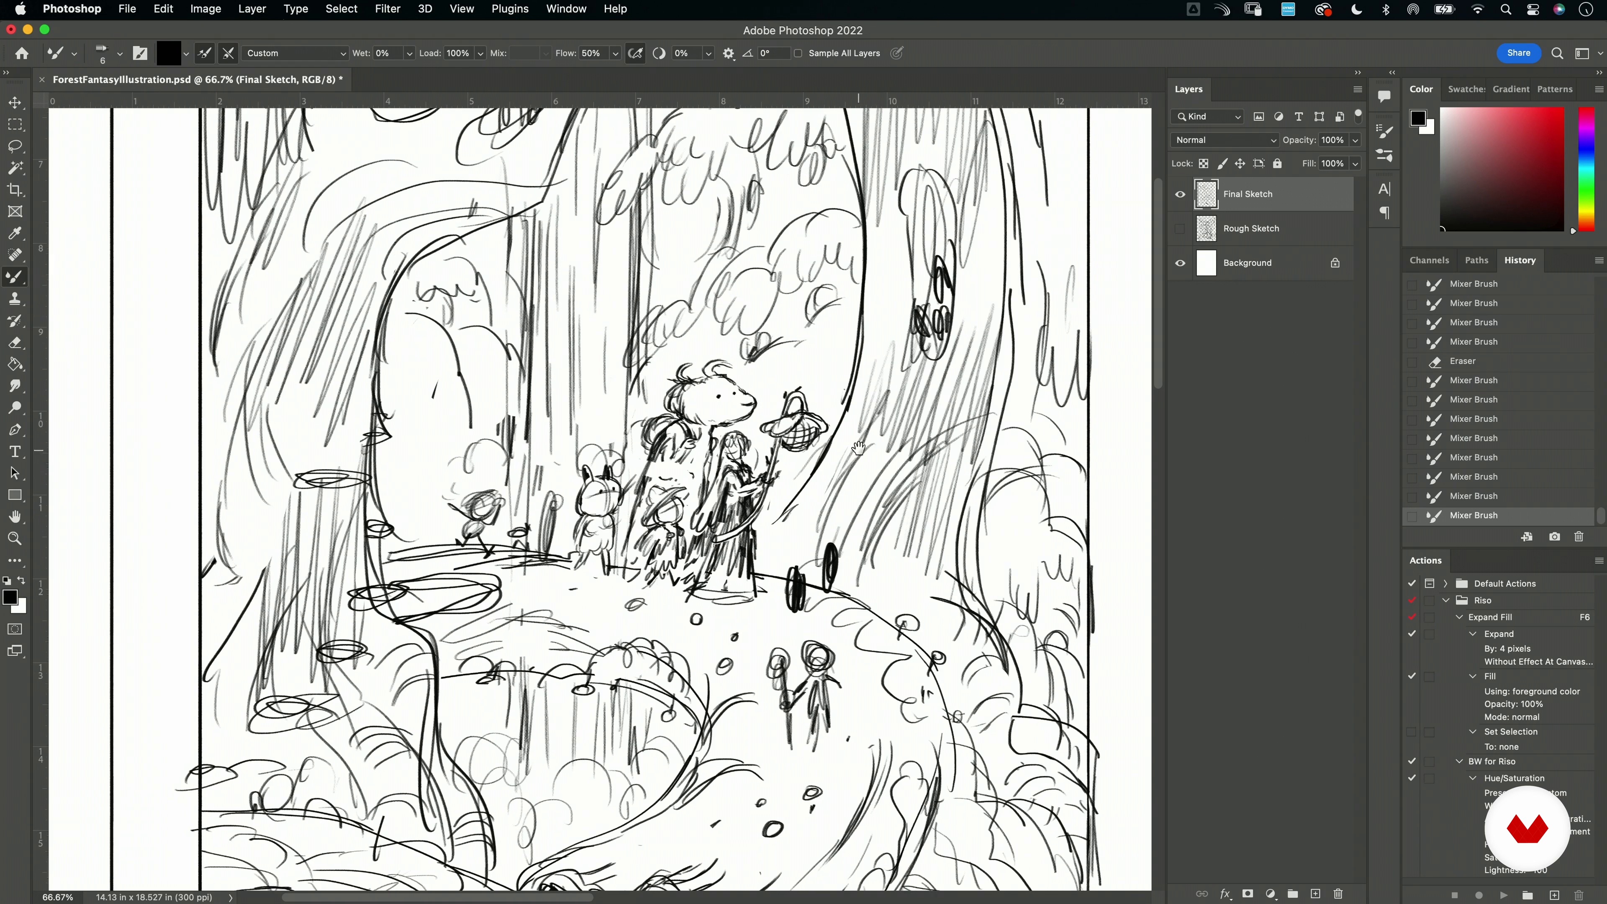Viewport: 1607px width, 904px height.
Task: Show the Rough Sketch layer
Action: click(x=1180, y=229)
